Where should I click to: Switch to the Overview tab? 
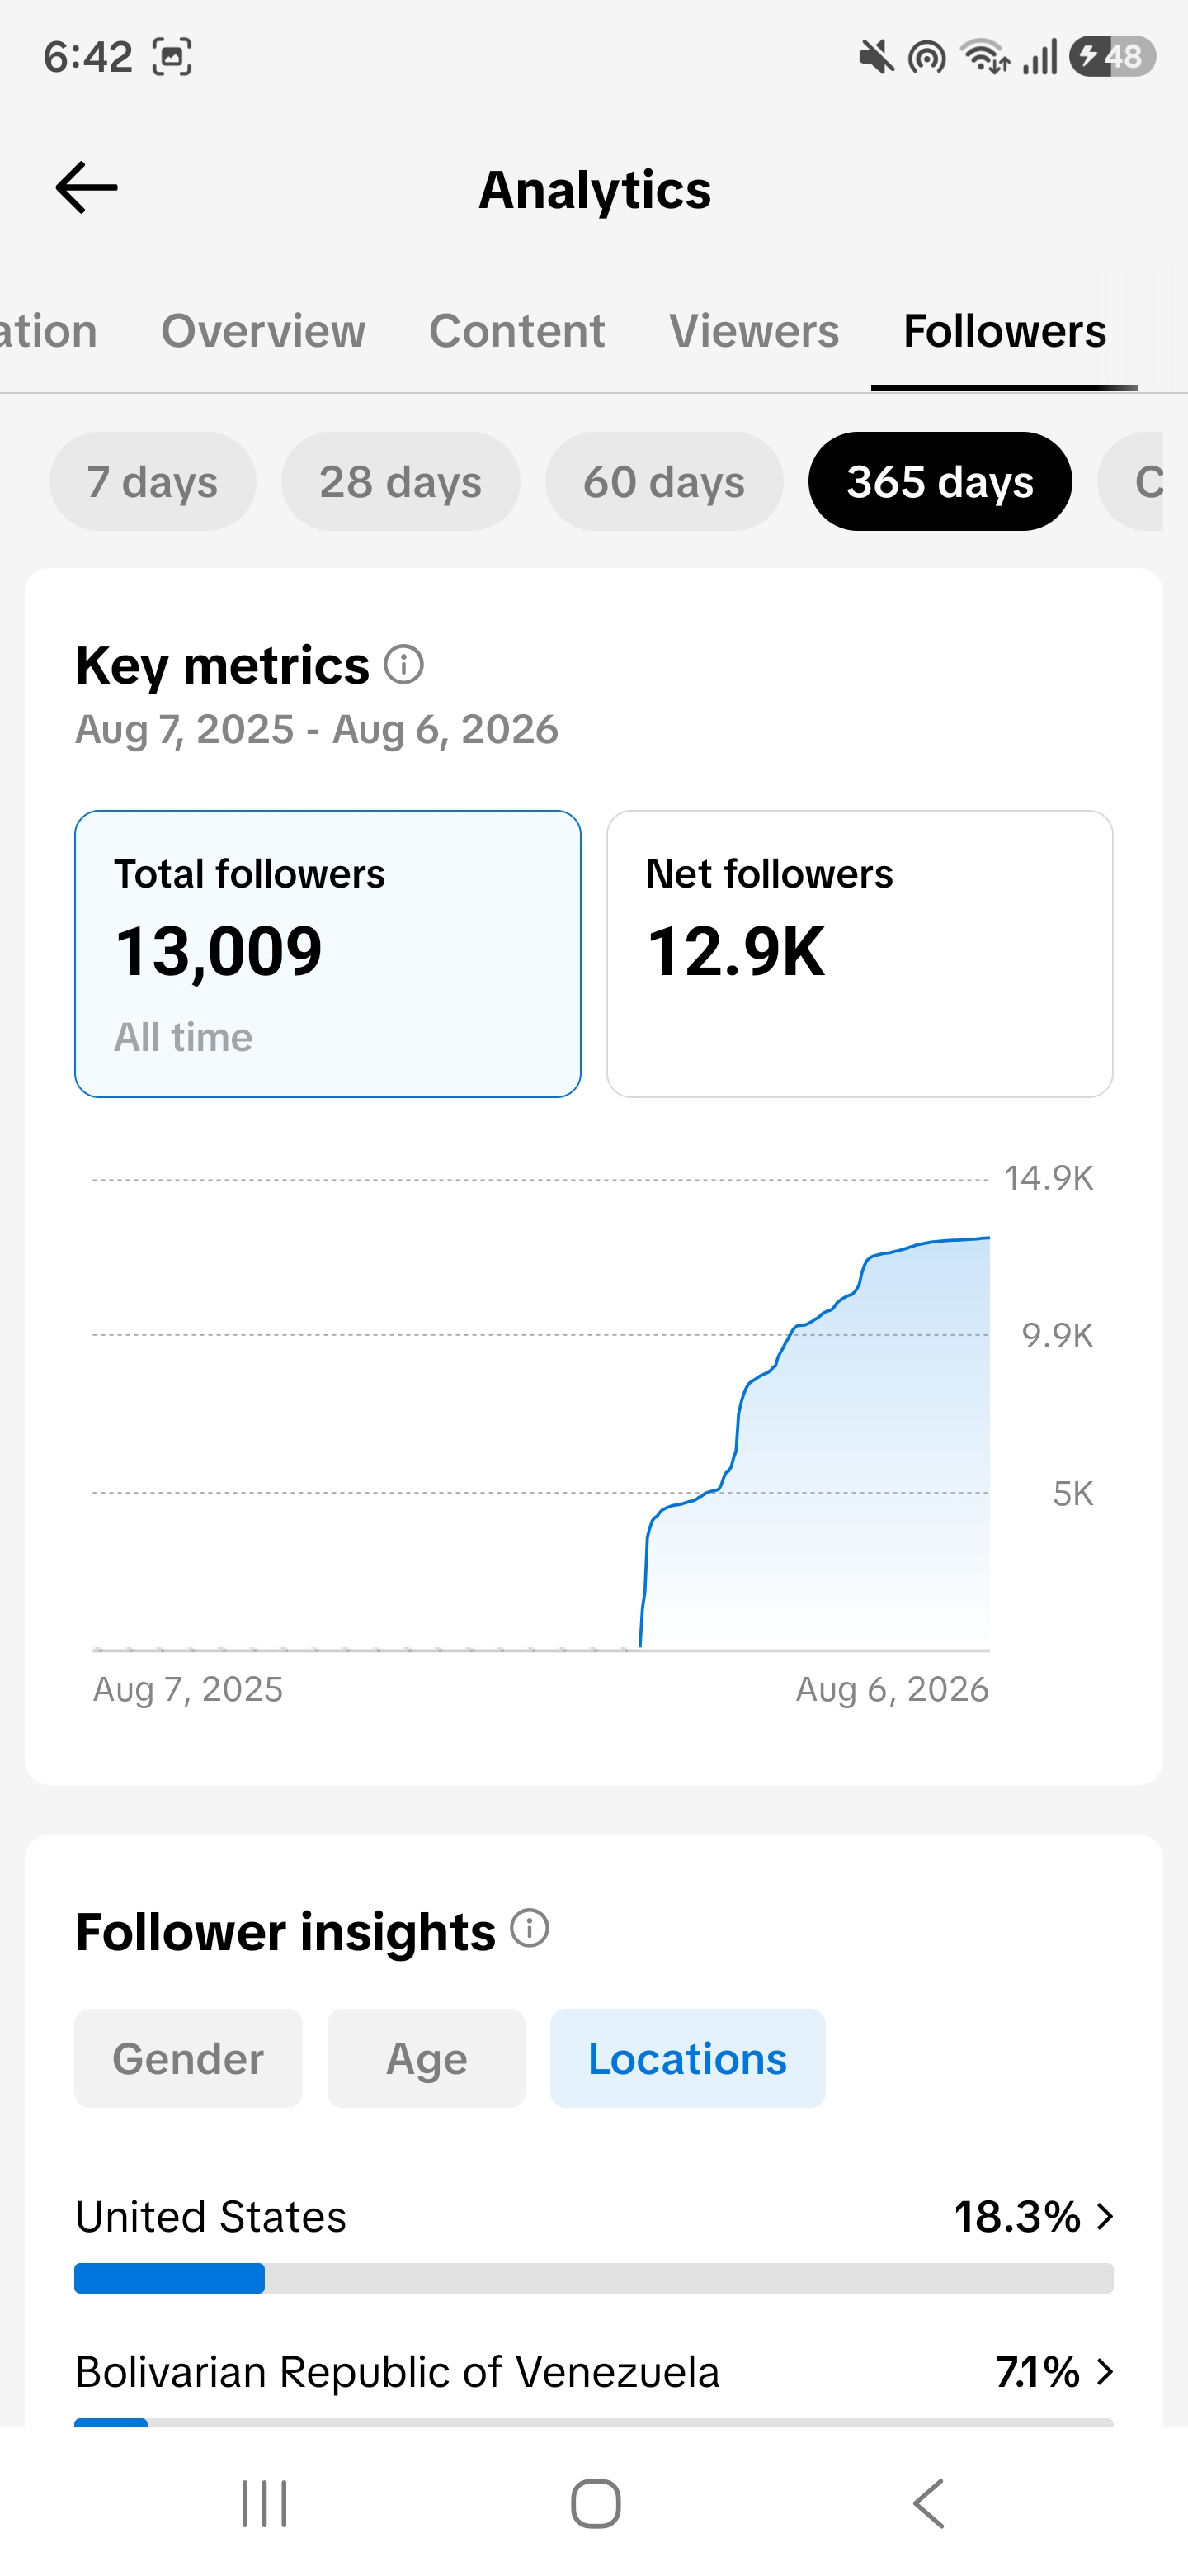point(264,331)
